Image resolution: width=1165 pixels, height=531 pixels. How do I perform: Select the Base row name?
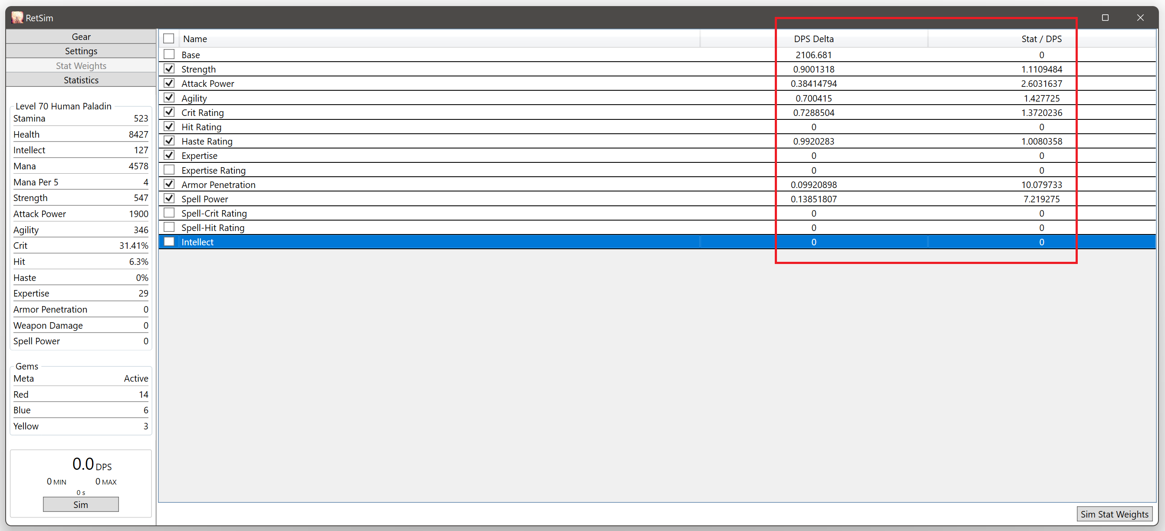(x=191, y=55)
